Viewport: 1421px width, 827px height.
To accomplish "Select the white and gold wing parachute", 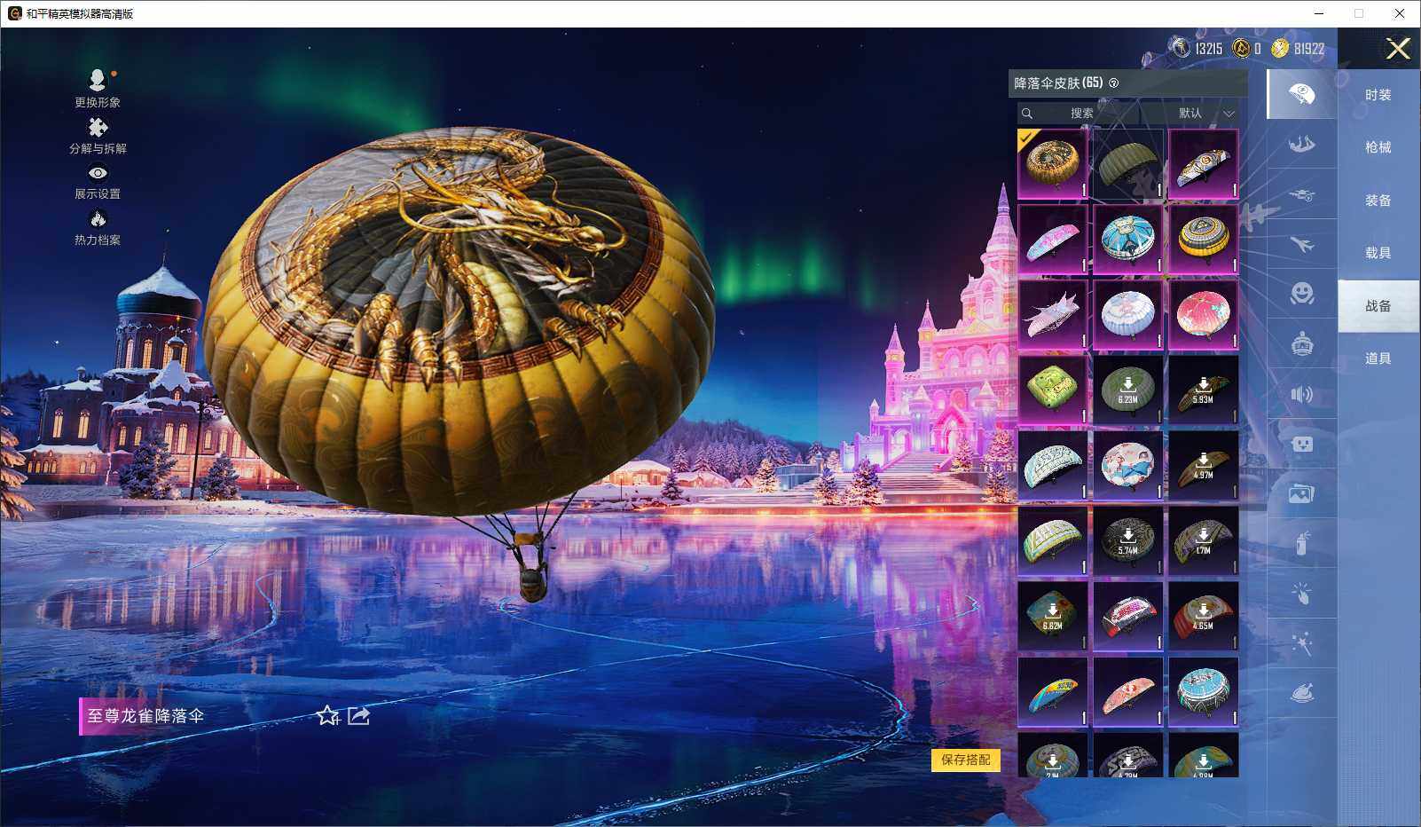I will tap(1203, 164).
